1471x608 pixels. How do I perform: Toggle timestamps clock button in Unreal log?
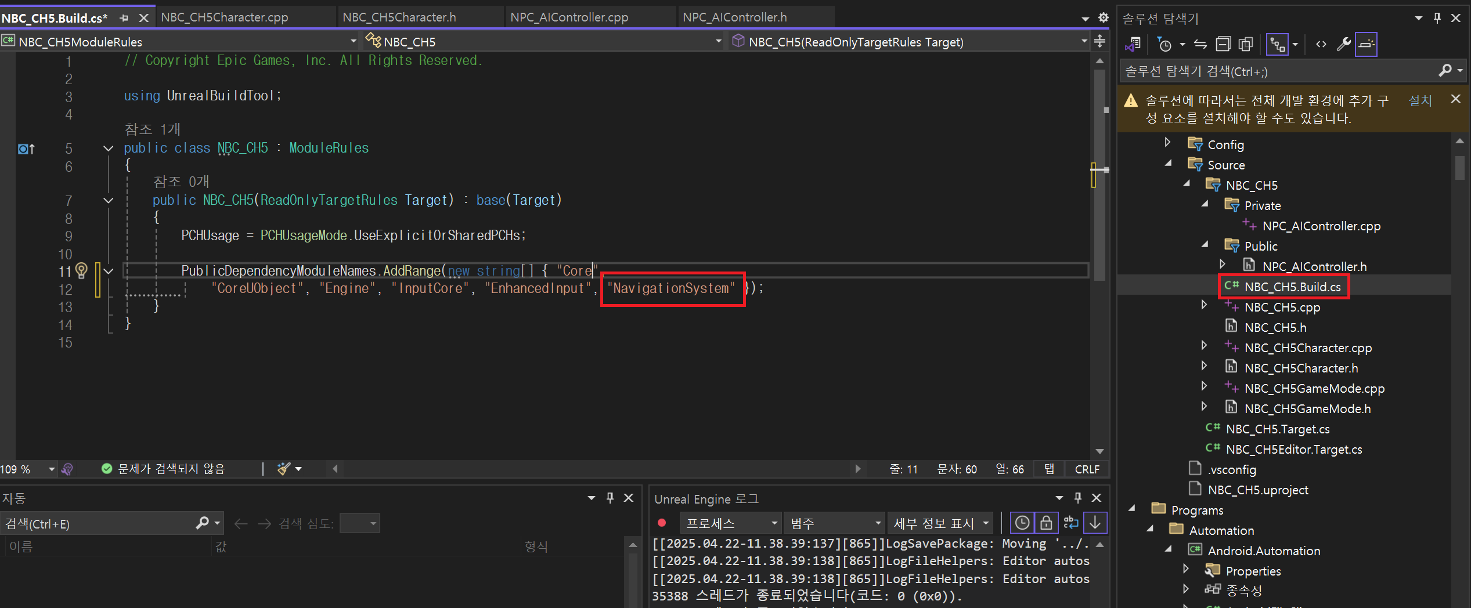[x=1022, y=523]
